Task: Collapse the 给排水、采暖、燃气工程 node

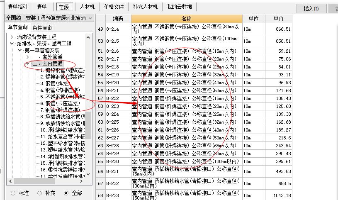Action: (12, 44)
